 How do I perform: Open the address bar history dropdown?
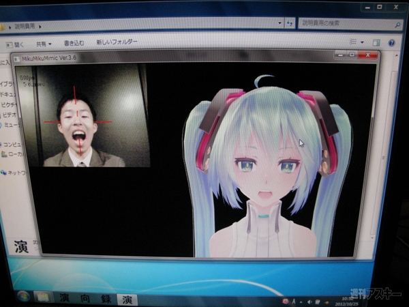279,23
